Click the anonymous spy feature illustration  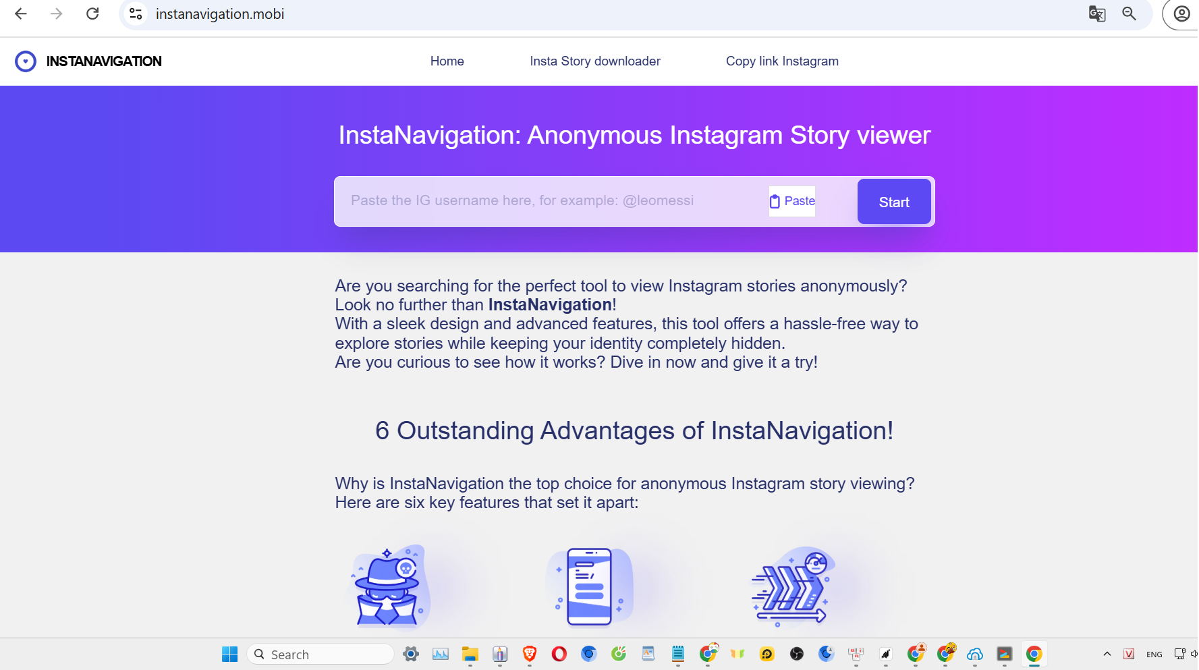click(390, 586)
